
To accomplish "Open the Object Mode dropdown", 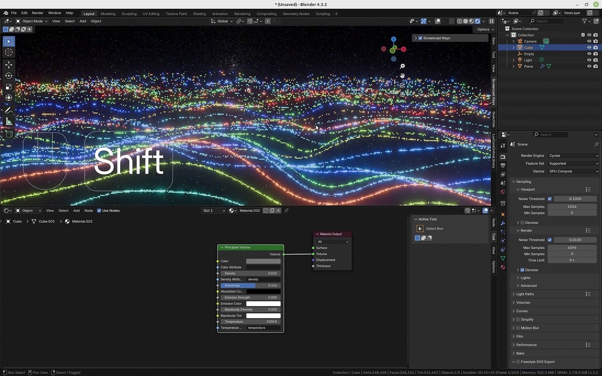I will pyautogui.click(x=32, y=21).
